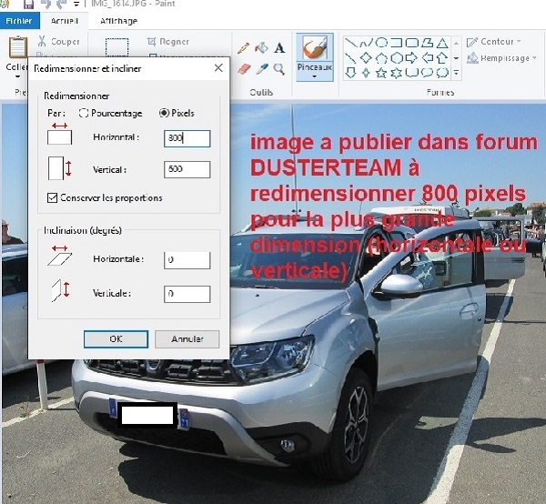Select the Fill bucket tool
546x504 pixels.
click(x=261, y=47)
